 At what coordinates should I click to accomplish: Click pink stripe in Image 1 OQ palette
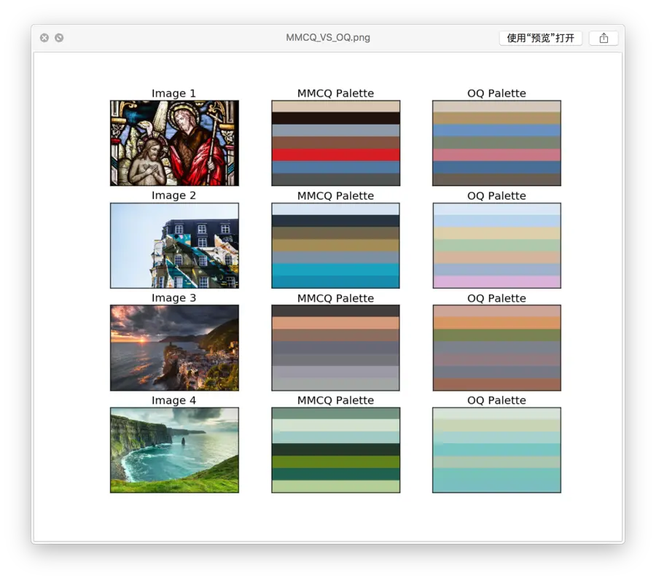(496, 155)
